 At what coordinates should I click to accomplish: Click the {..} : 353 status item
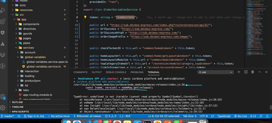pyautogui.click(x=125, y=116)
